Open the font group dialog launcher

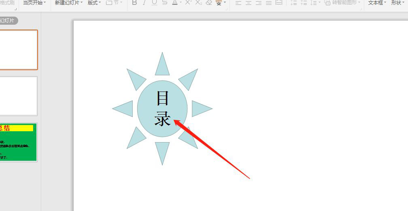click(227, 9)
